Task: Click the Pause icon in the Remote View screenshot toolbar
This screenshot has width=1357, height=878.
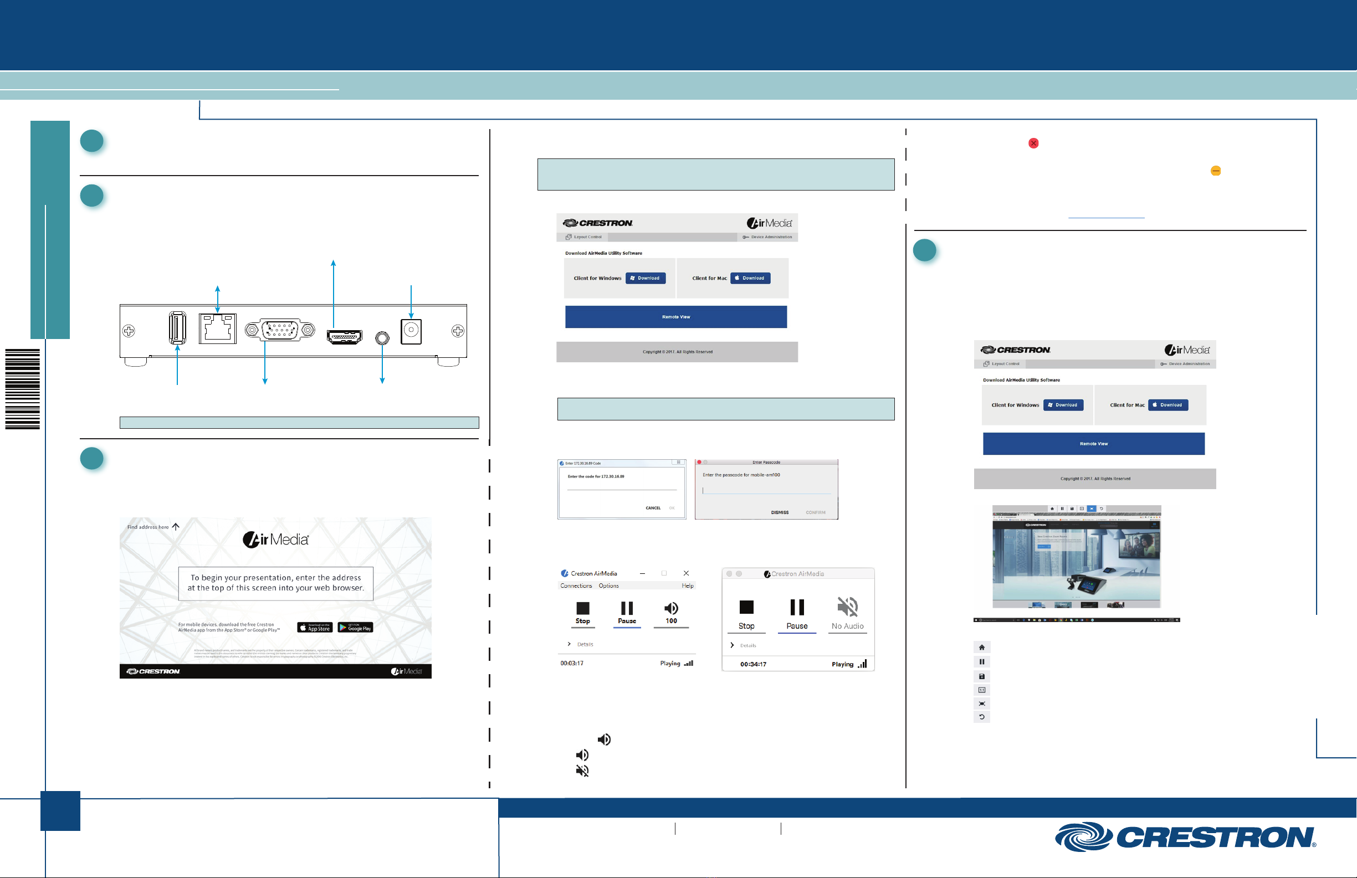Action: tap(1062, 509)
